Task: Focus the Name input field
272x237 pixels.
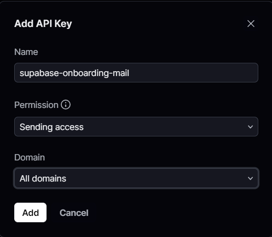Action: [x=136, y=73]
